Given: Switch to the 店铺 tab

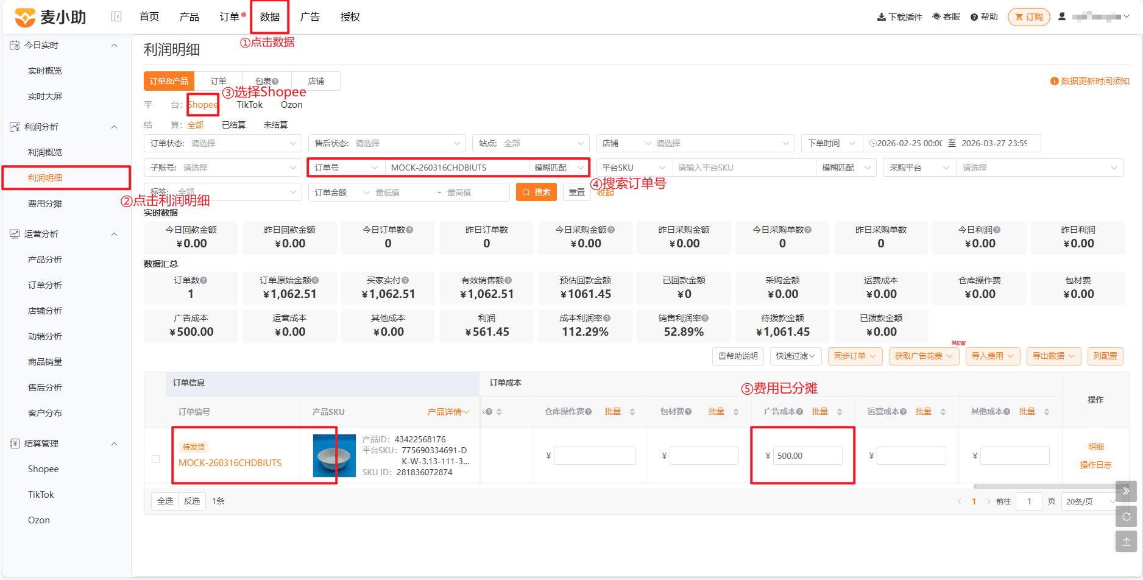Looking at the screenshot, I should (x=316, y=81).
